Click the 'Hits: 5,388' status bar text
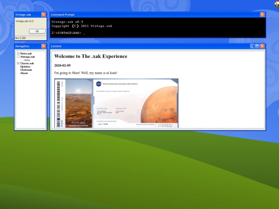279x209 pixels. [x=21, y=38]
